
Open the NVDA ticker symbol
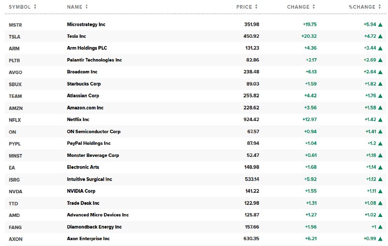(x=16, y=191)
